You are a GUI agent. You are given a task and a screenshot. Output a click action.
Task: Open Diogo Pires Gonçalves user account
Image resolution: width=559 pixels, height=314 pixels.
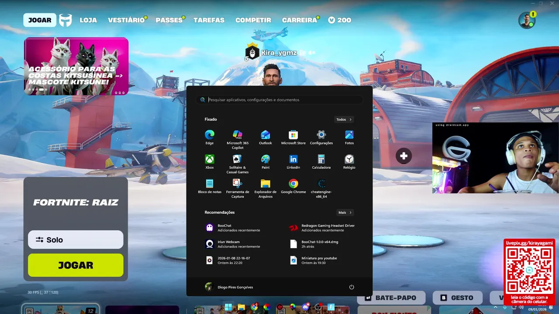229,287
